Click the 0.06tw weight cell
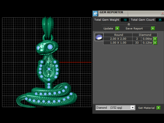This screenshot has height=123, width=164. point(147,39)
